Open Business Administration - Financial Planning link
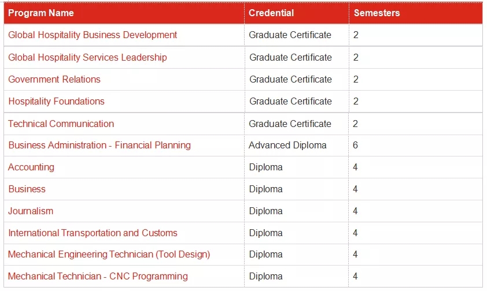The image size is (487, 291). click(x=99, y=145)
